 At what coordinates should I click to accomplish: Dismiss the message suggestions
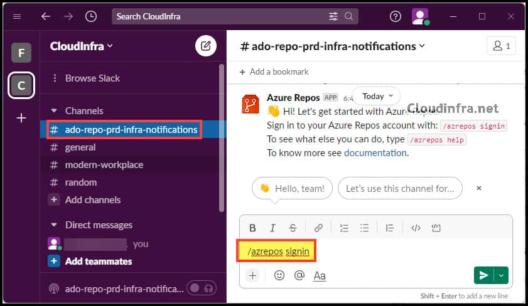coord(479,188)
